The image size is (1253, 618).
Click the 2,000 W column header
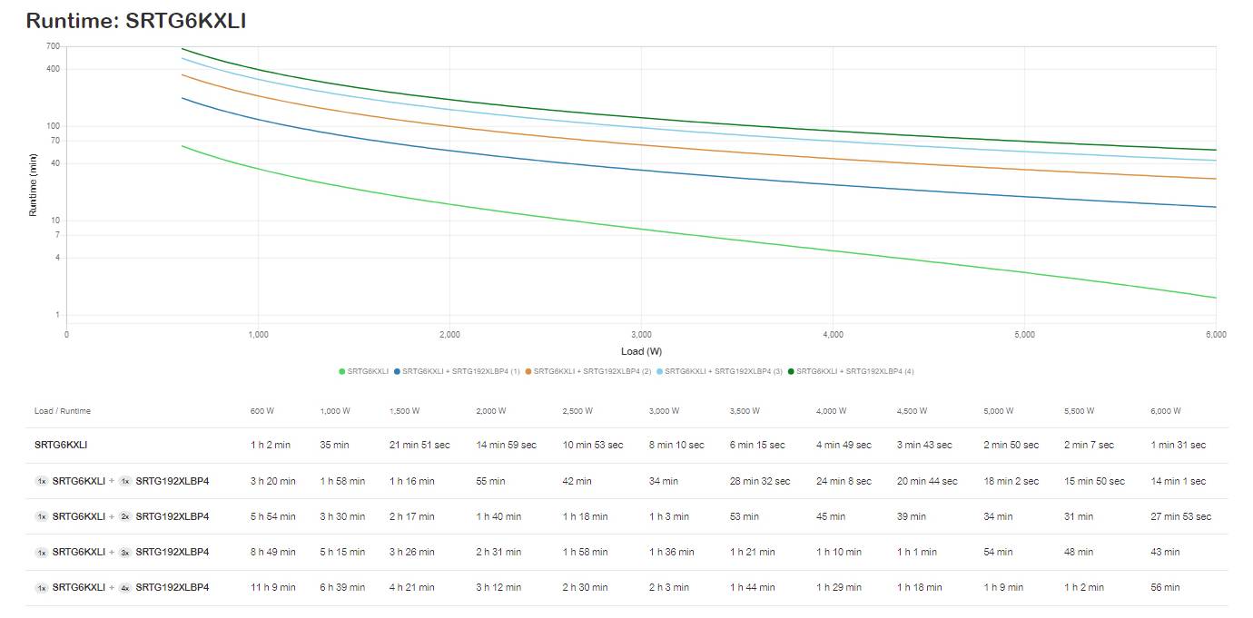(491, 411)
